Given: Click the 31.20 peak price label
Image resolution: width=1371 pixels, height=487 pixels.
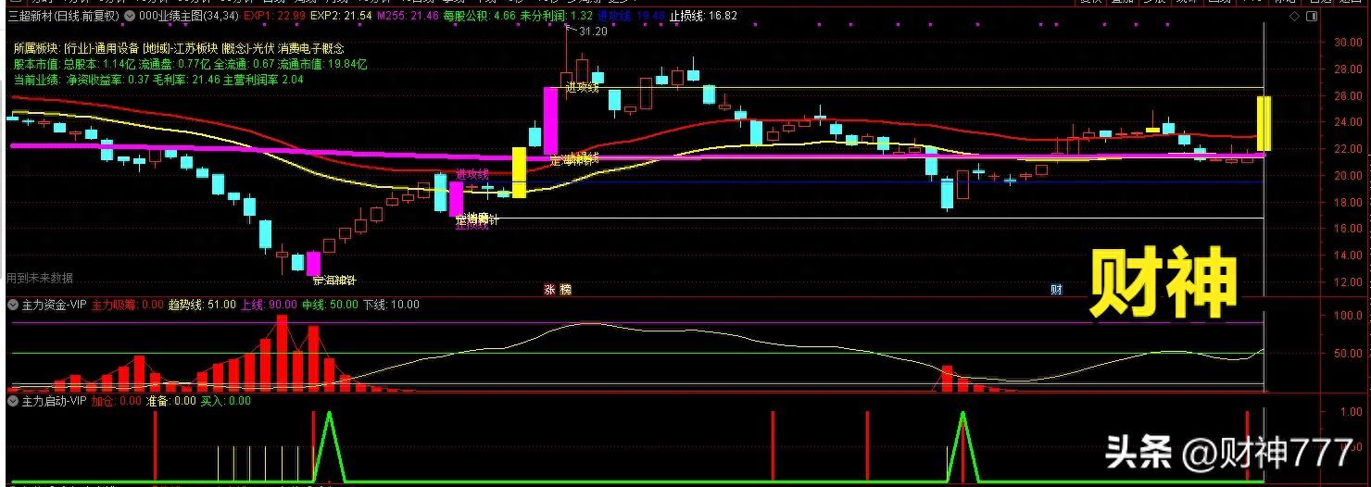Looking at the screenshot, I should 593,31.
